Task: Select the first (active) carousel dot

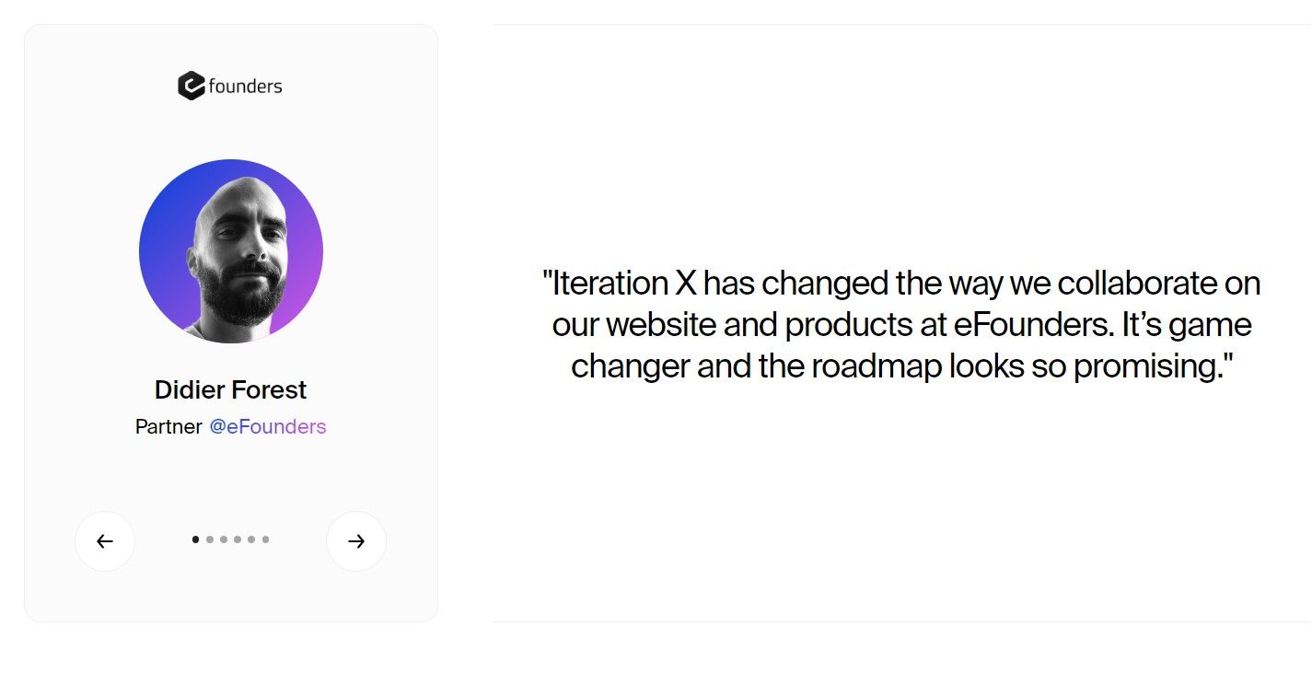Action: tap(195, 539)
